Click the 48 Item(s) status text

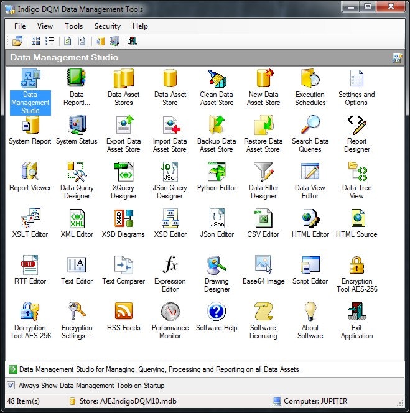tap(24, 401)
